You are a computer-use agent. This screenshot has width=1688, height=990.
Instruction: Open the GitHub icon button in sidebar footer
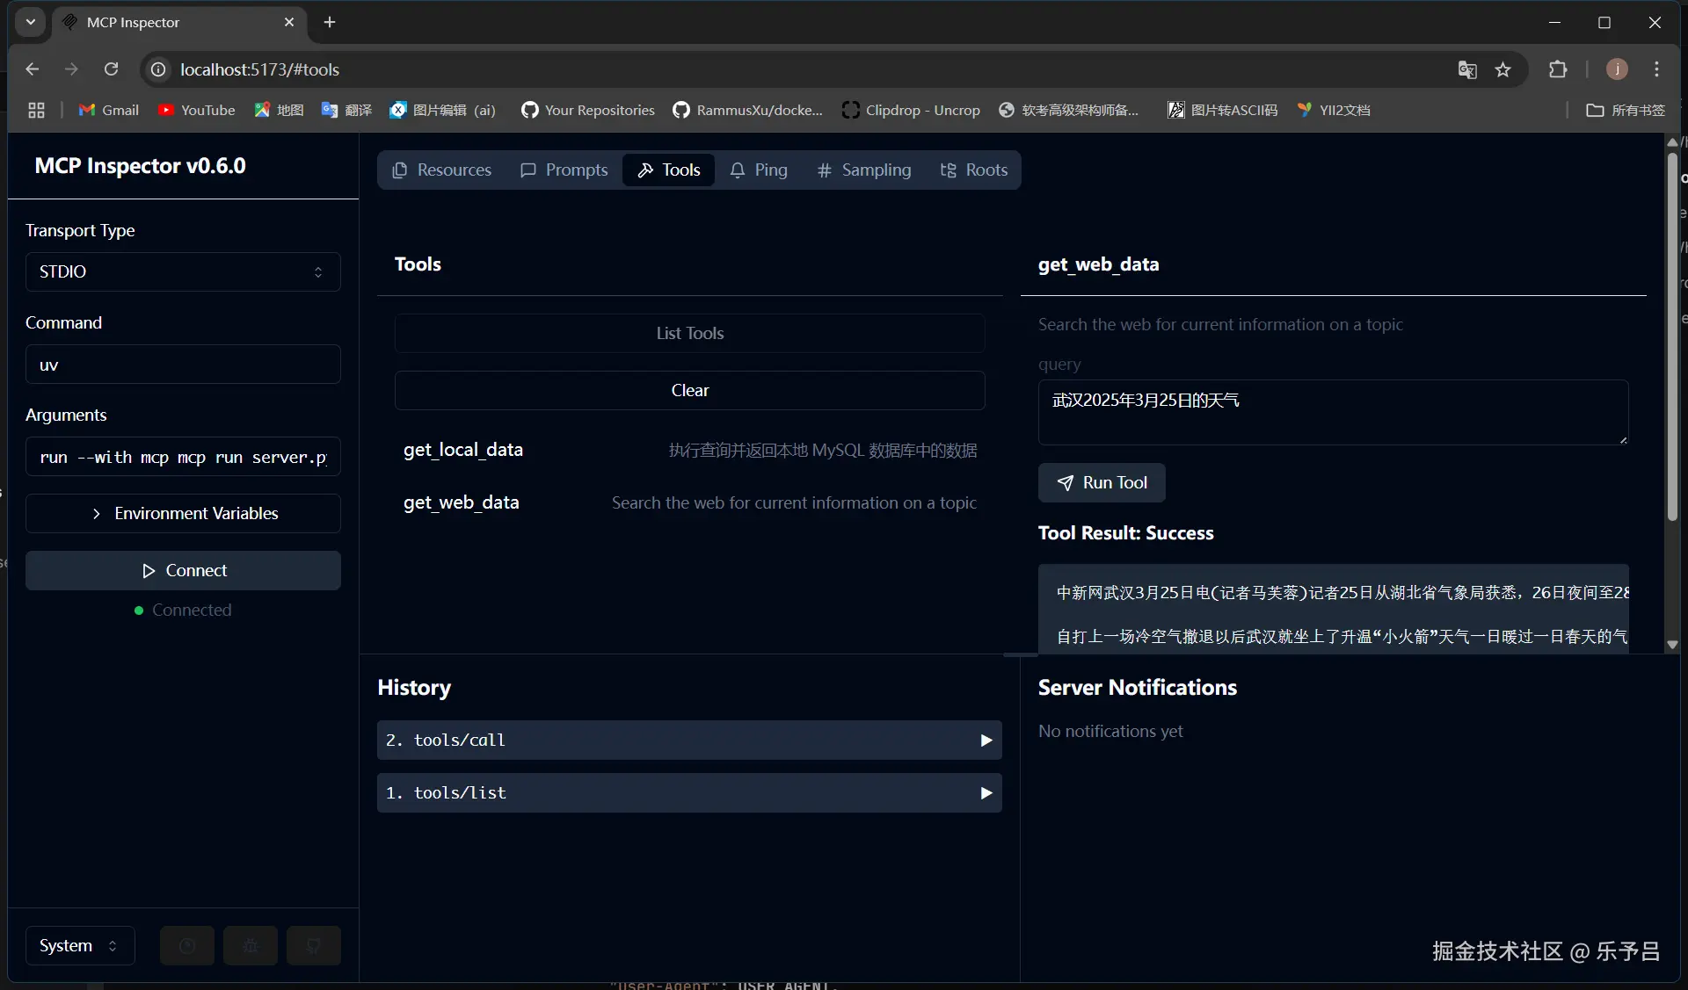click(x=314, y=946)
